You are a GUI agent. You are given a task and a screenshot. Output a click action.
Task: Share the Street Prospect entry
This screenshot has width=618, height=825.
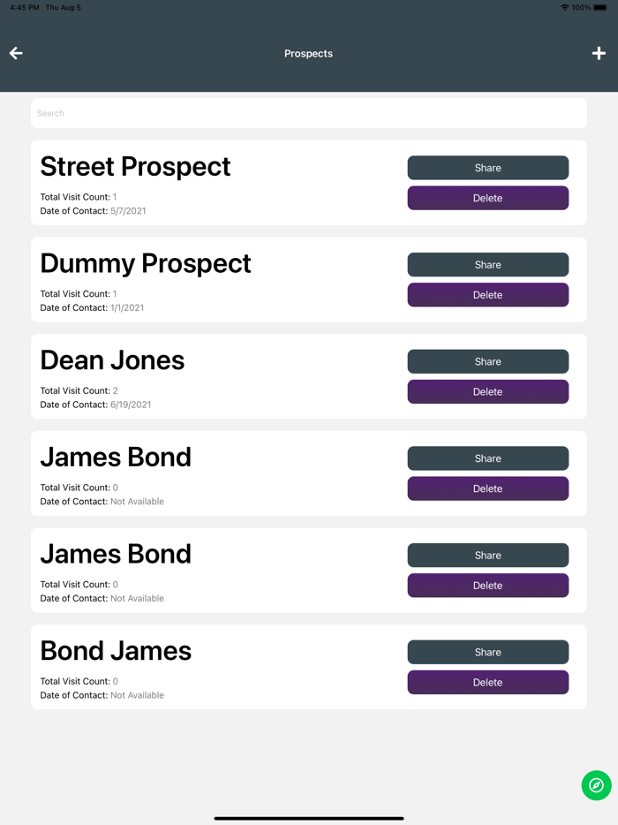[x=487, y=168]
